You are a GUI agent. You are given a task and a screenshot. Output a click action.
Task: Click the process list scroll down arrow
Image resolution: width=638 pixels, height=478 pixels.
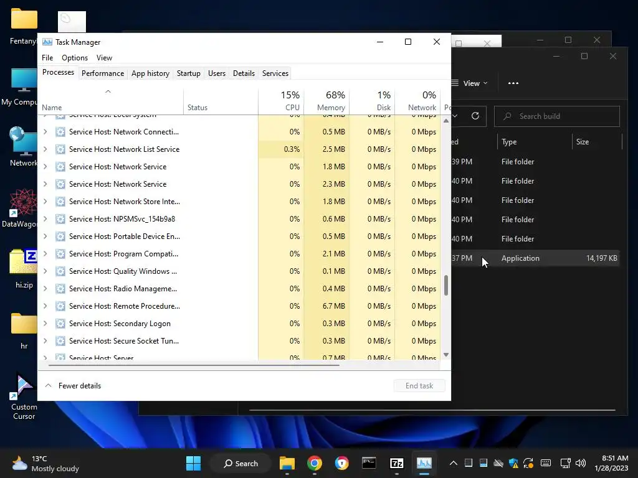coord(446,355)
